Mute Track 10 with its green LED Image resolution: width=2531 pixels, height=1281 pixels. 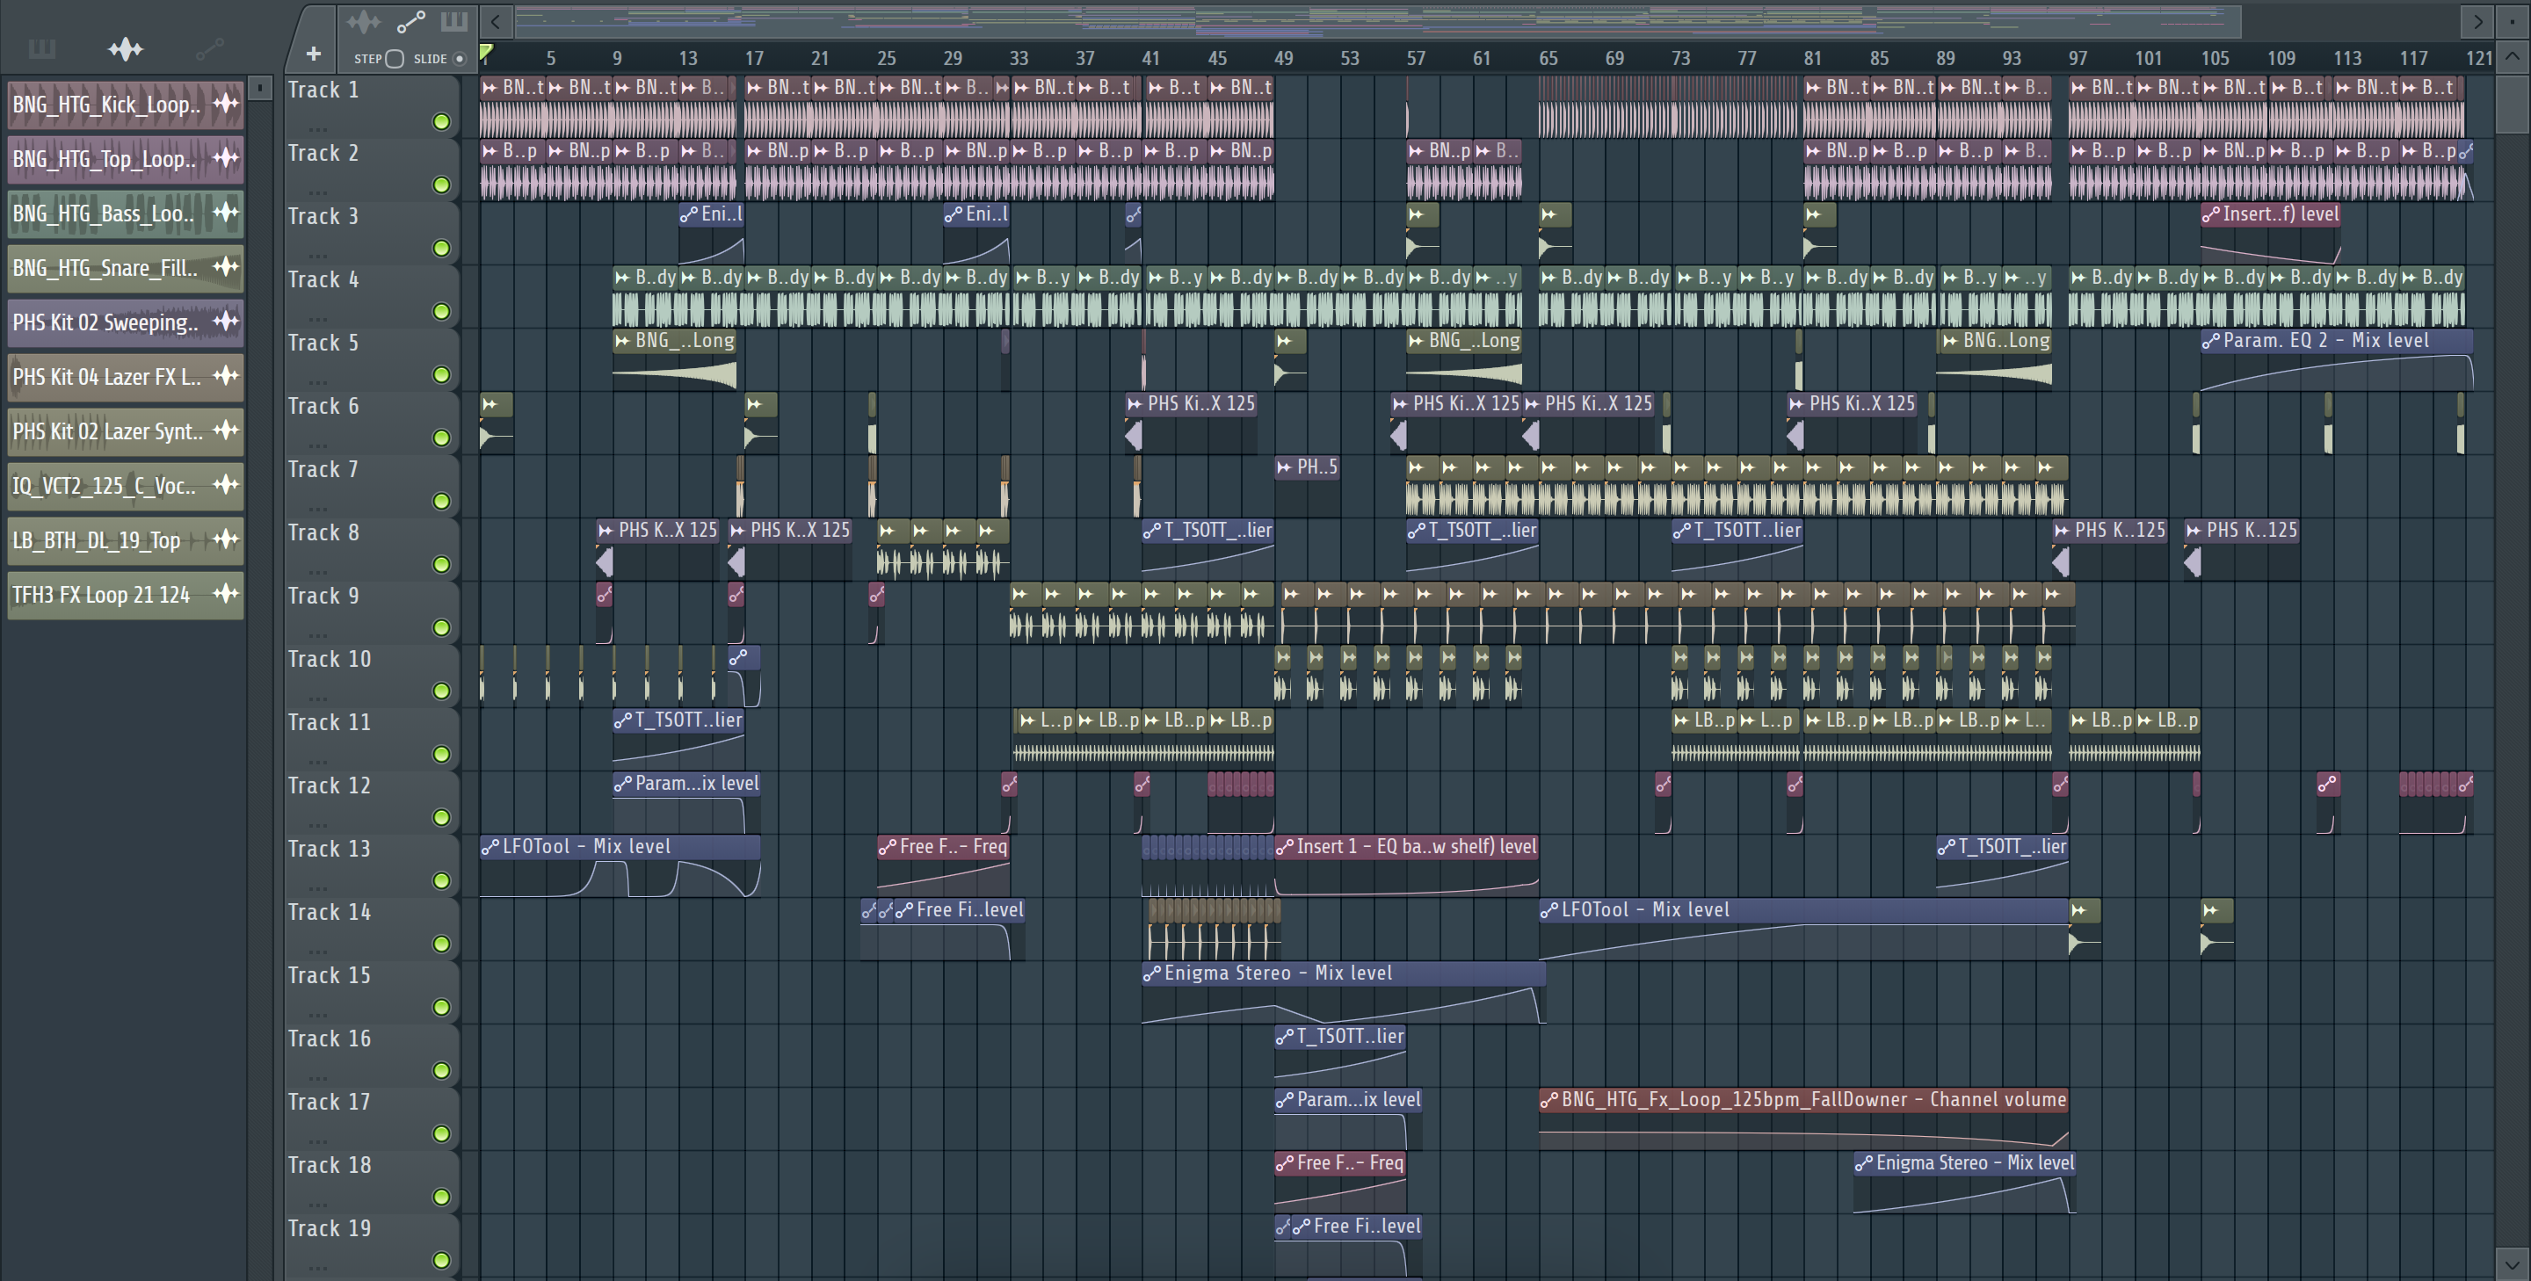[441, 691]
